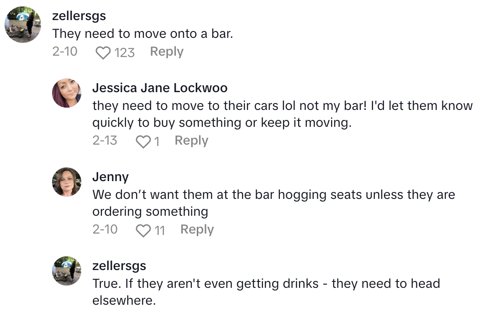Select the "They need to move onto a bar" text

(x=142, y=34)
